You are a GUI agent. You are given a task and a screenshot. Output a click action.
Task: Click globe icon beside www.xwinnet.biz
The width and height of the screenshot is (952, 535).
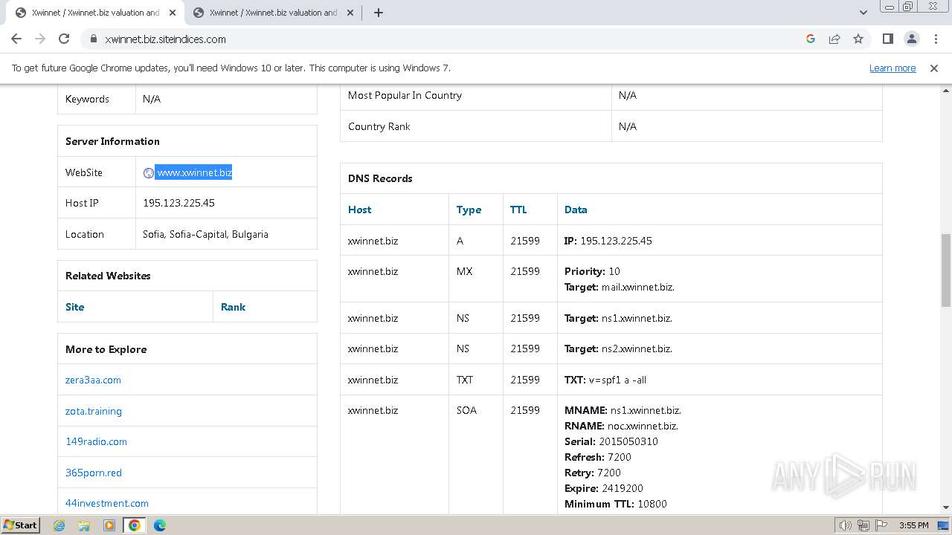pos(149,172)
